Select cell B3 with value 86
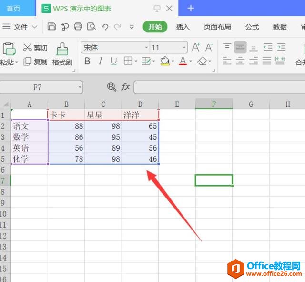The height and width of the screenshot is (282, 305). [x=66, y=137]
